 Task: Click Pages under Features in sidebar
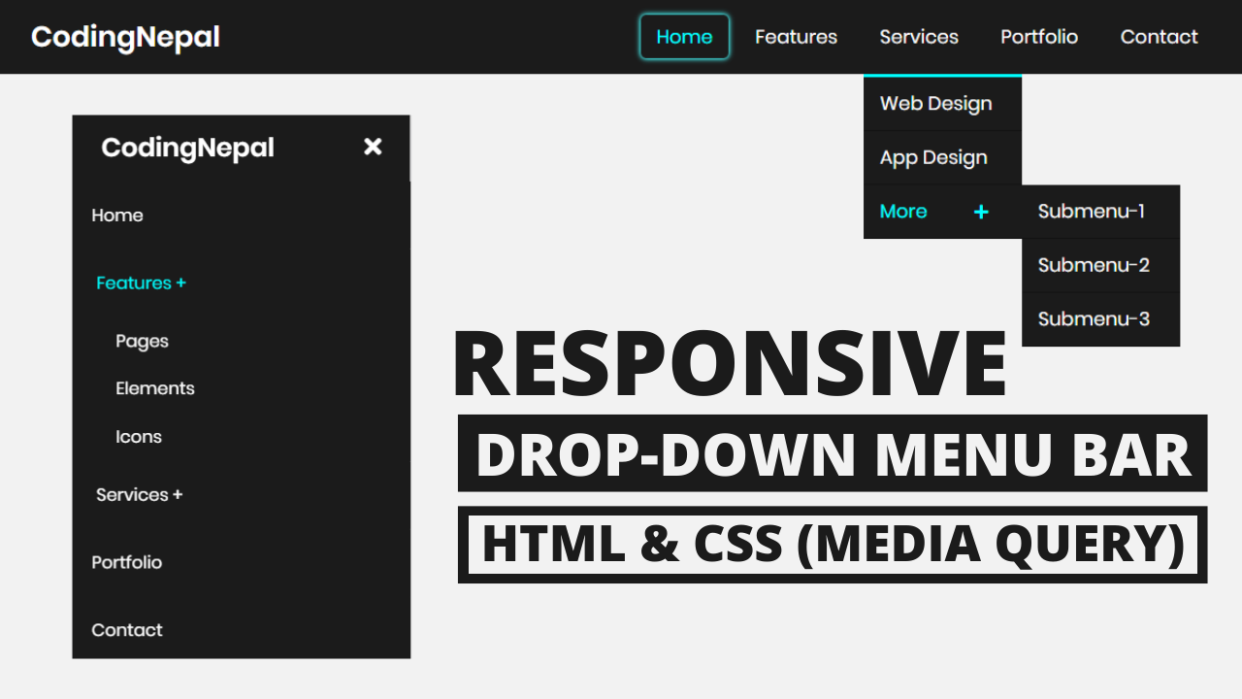coord(143,341)
